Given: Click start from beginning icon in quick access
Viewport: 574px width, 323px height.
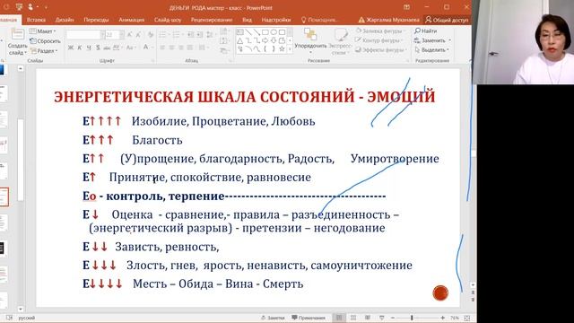Looking at the screenshot, I should [19, 7].
